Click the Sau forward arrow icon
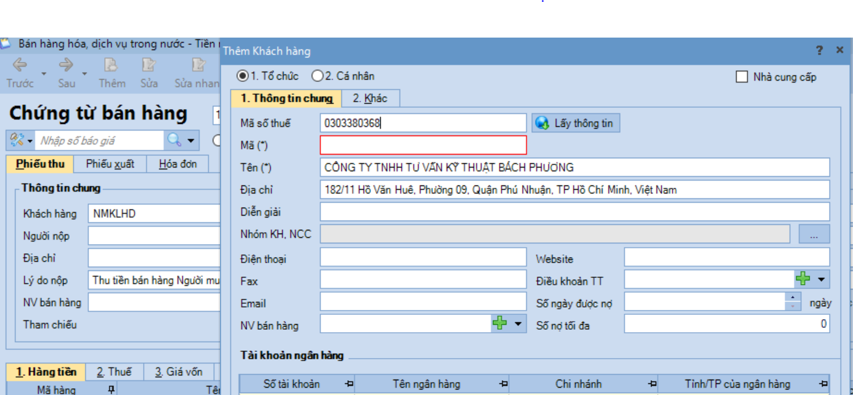 click(66, 65)
